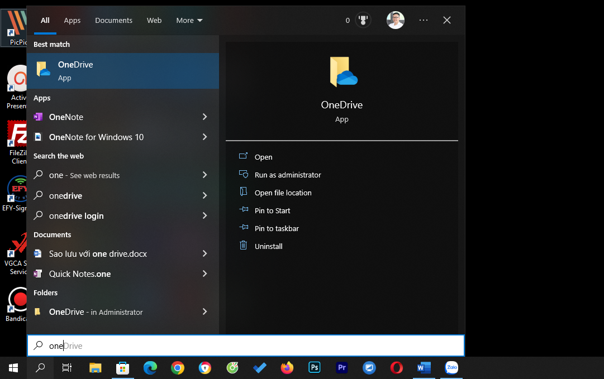Click the 'Quick Notes.one' document text
Viewport: 604px width, 379px height.
(80, 274)
